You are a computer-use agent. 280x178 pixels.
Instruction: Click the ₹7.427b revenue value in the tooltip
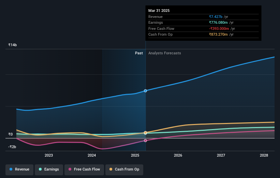(x=216, y=17)
